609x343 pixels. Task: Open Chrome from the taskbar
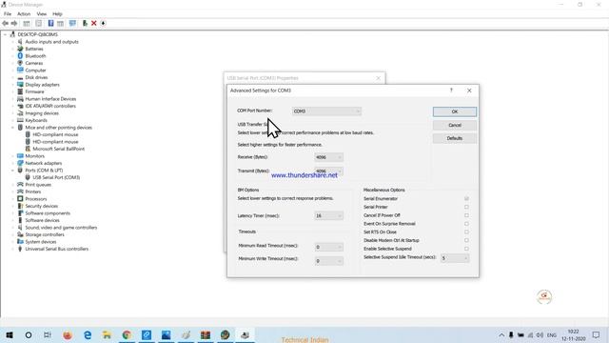click(x=127, y=334)
